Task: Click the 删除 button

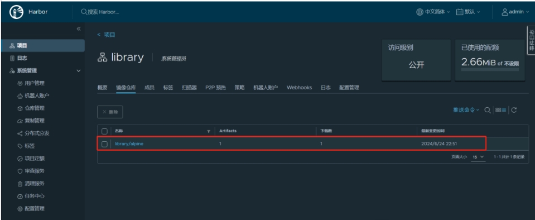Action: [110, 112]
